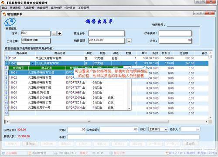Open the 出库管理 menu
218x157 pixels.
[x=42, y=8]
